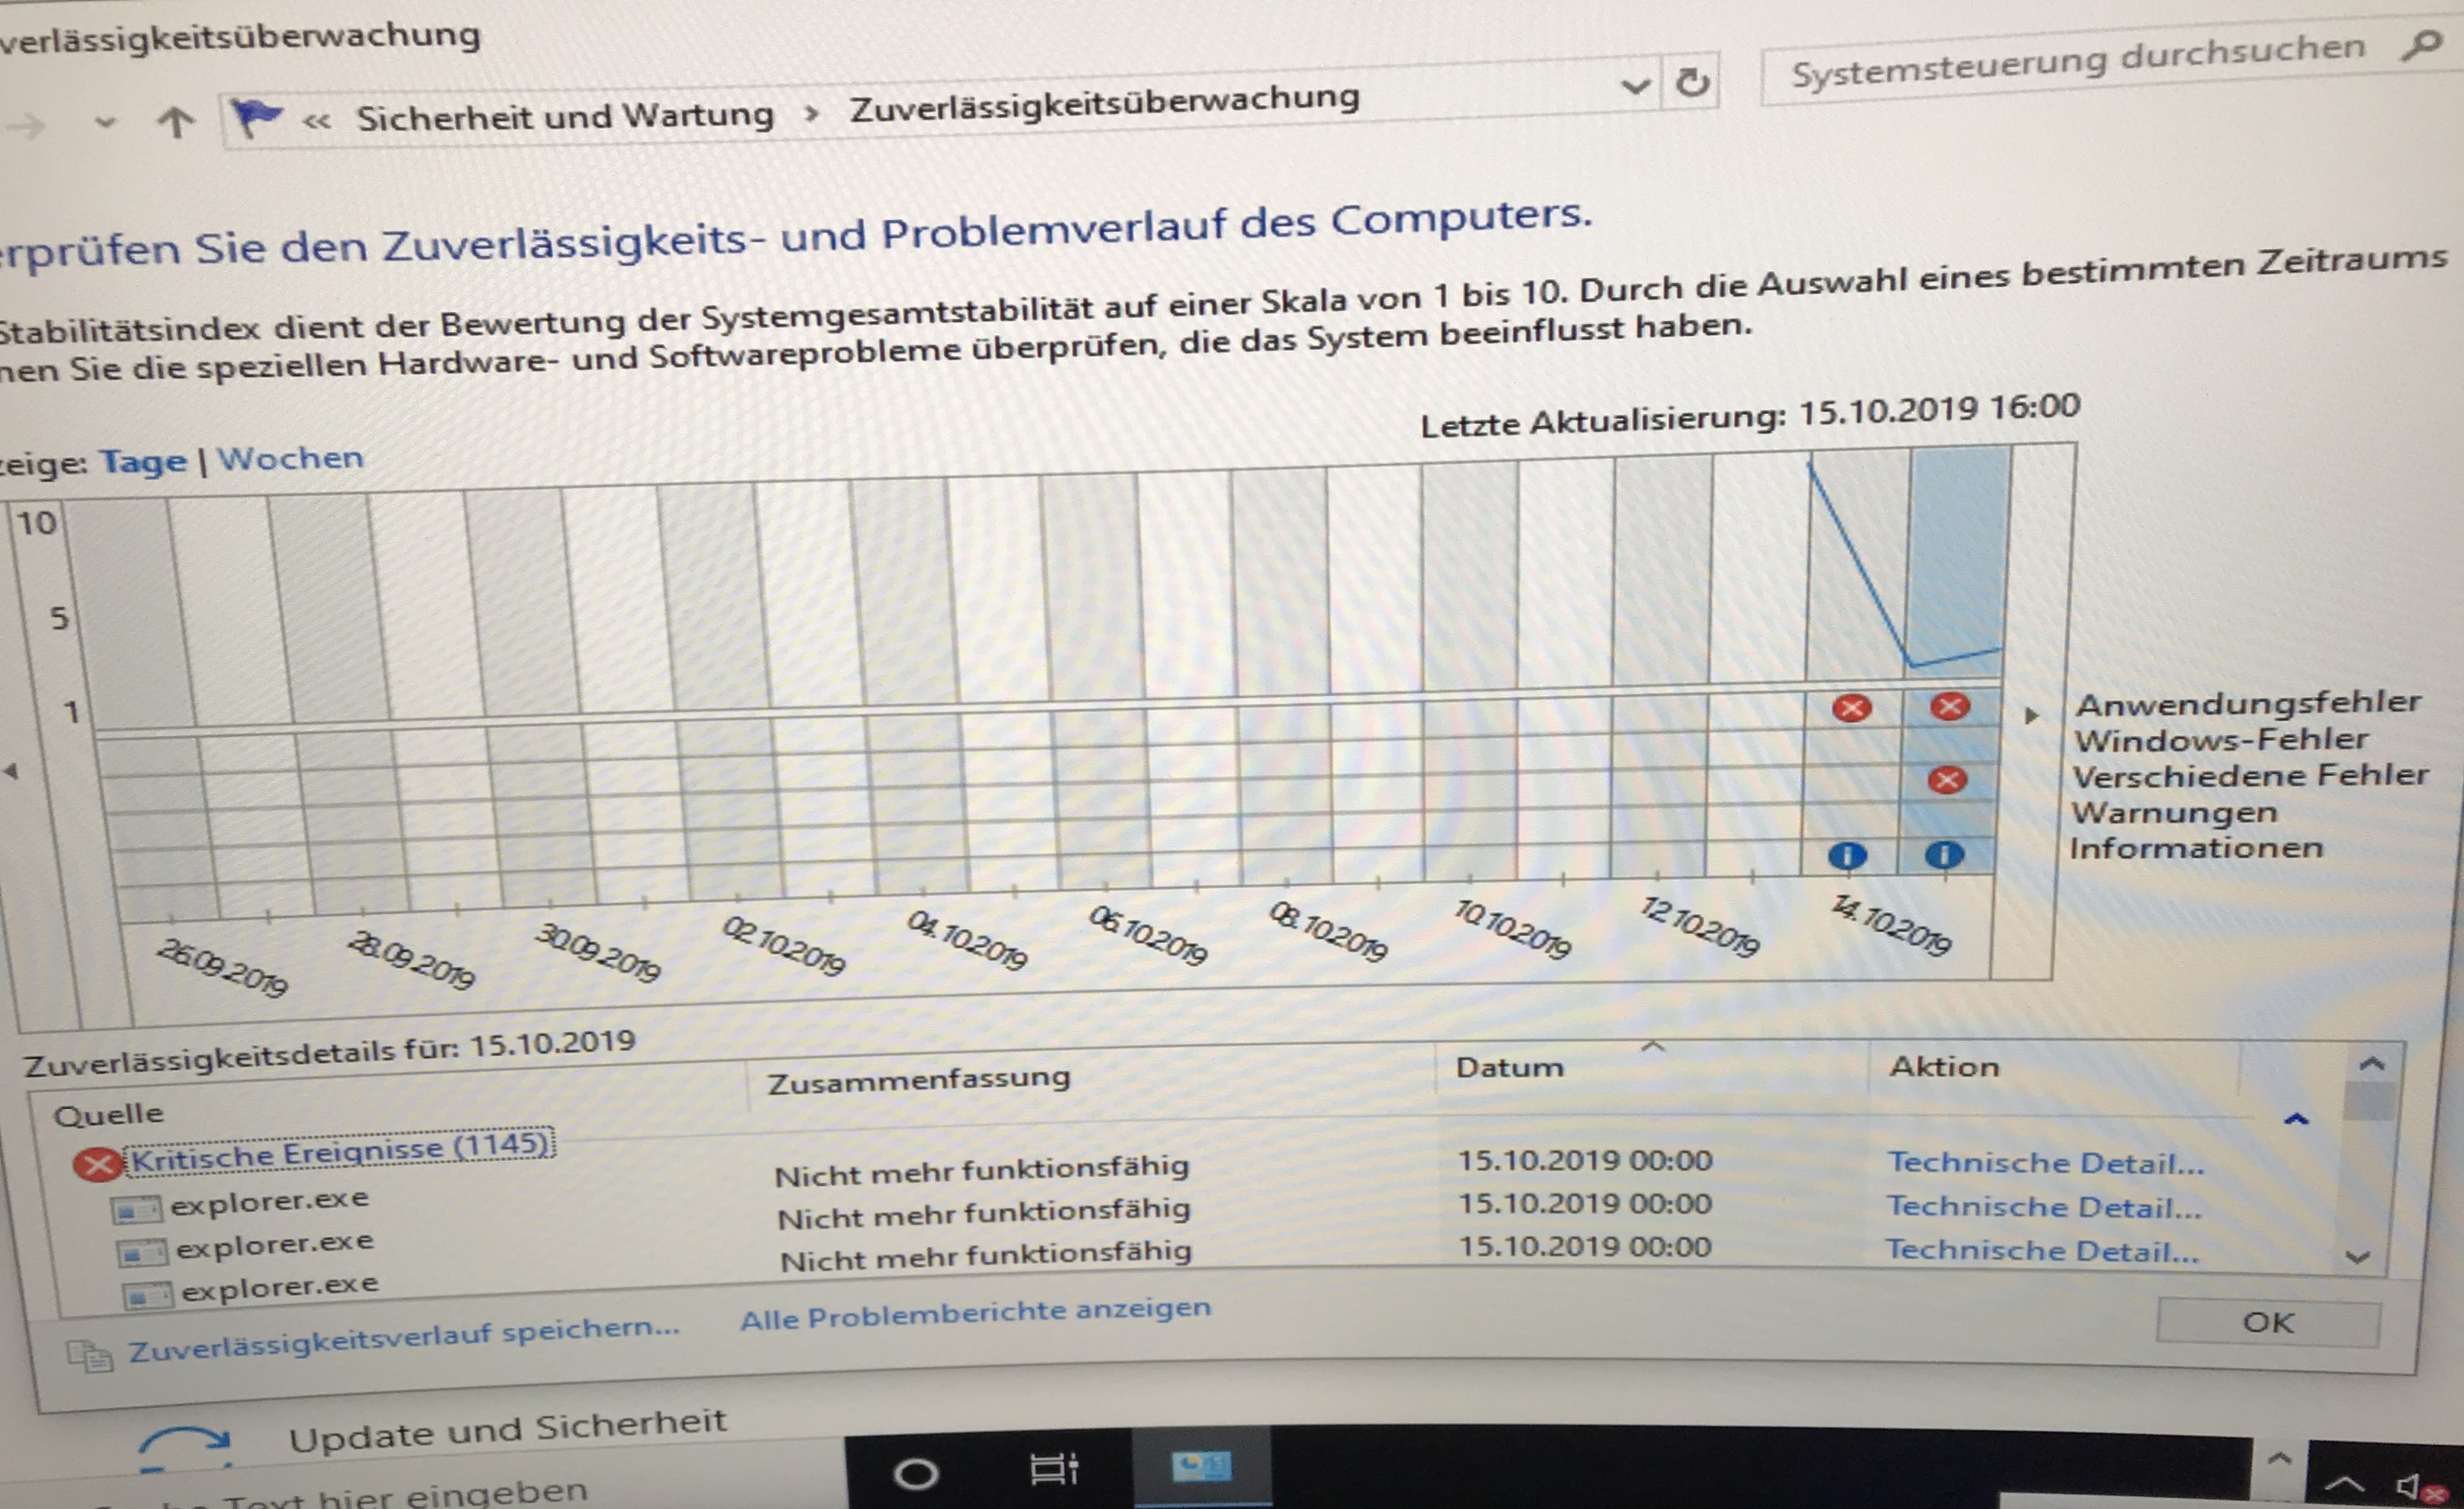Select the 14.10.2019 application error icon

1851,709
